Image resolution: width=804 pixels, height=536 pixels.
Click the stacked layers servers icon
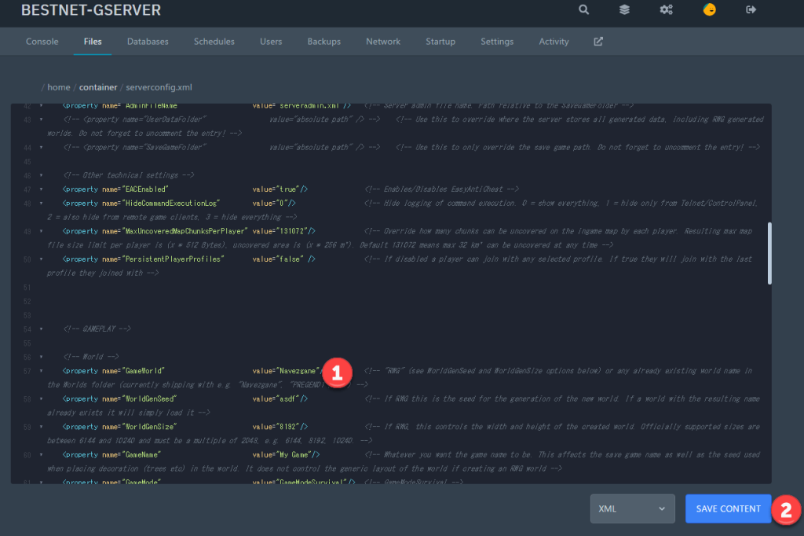(624, 10)
